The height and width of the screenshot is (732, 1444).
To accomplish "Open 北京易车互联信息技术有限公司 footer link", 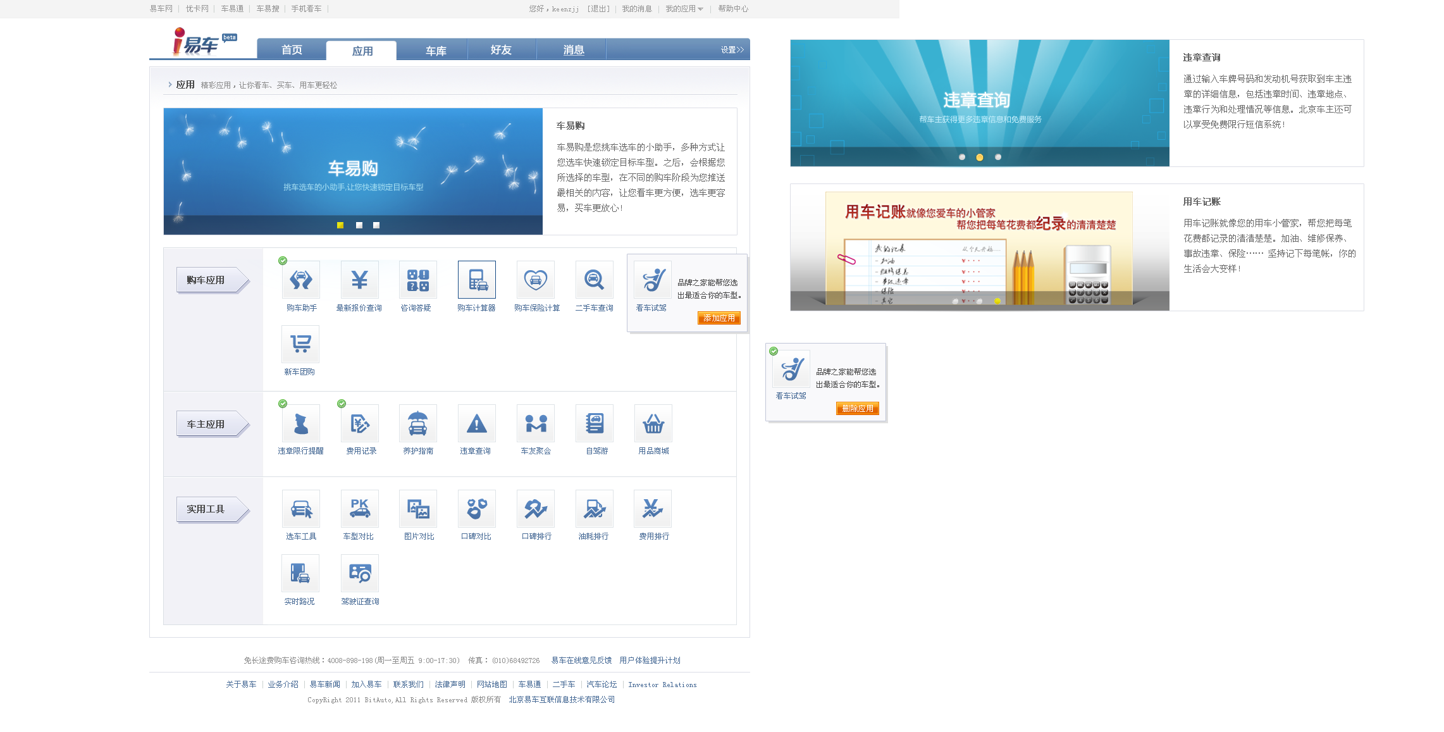I will point(562,700).
